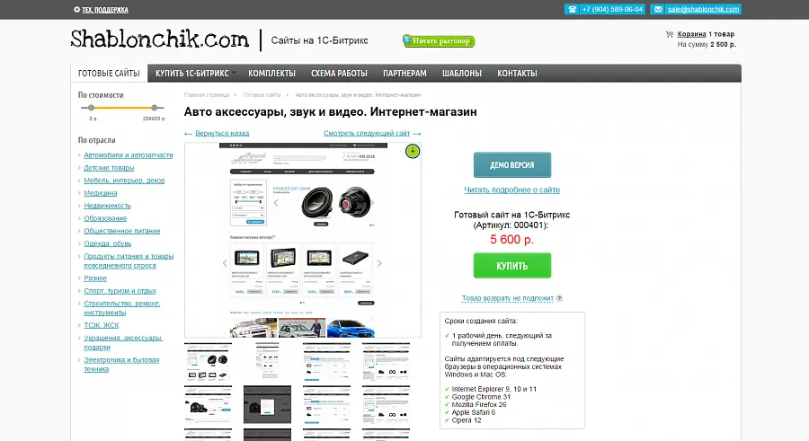Open Одежда, обувь category
Screen dimensions: 809x441
(x=108, y=243)
